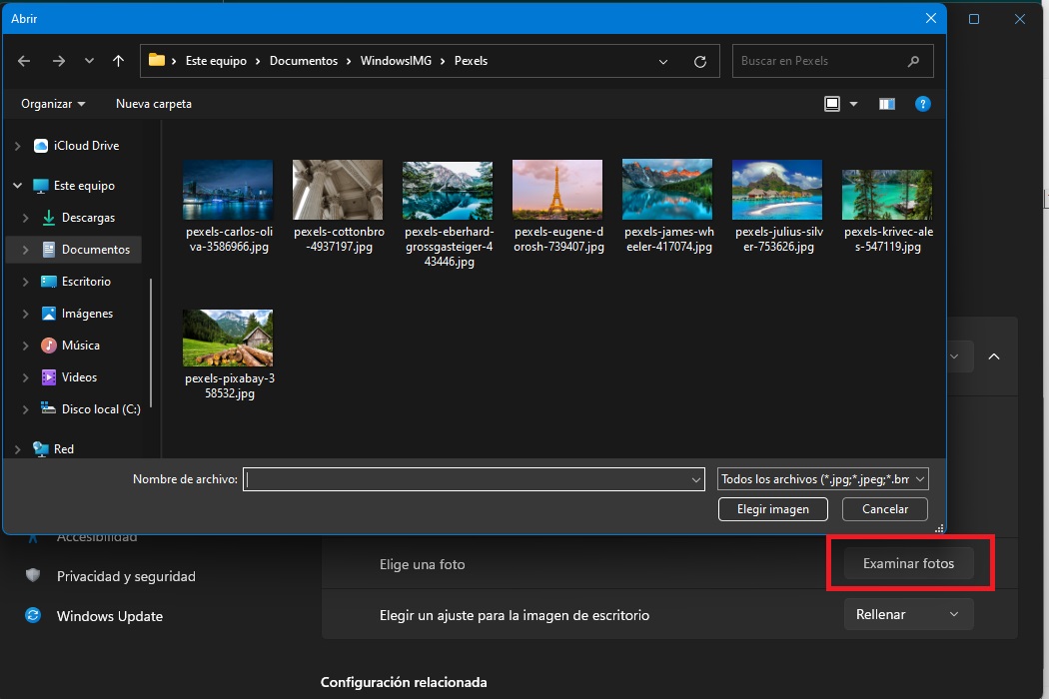Collapse the Este equipo tree node
Screen dimensions: 1049x699
[17, 186]
